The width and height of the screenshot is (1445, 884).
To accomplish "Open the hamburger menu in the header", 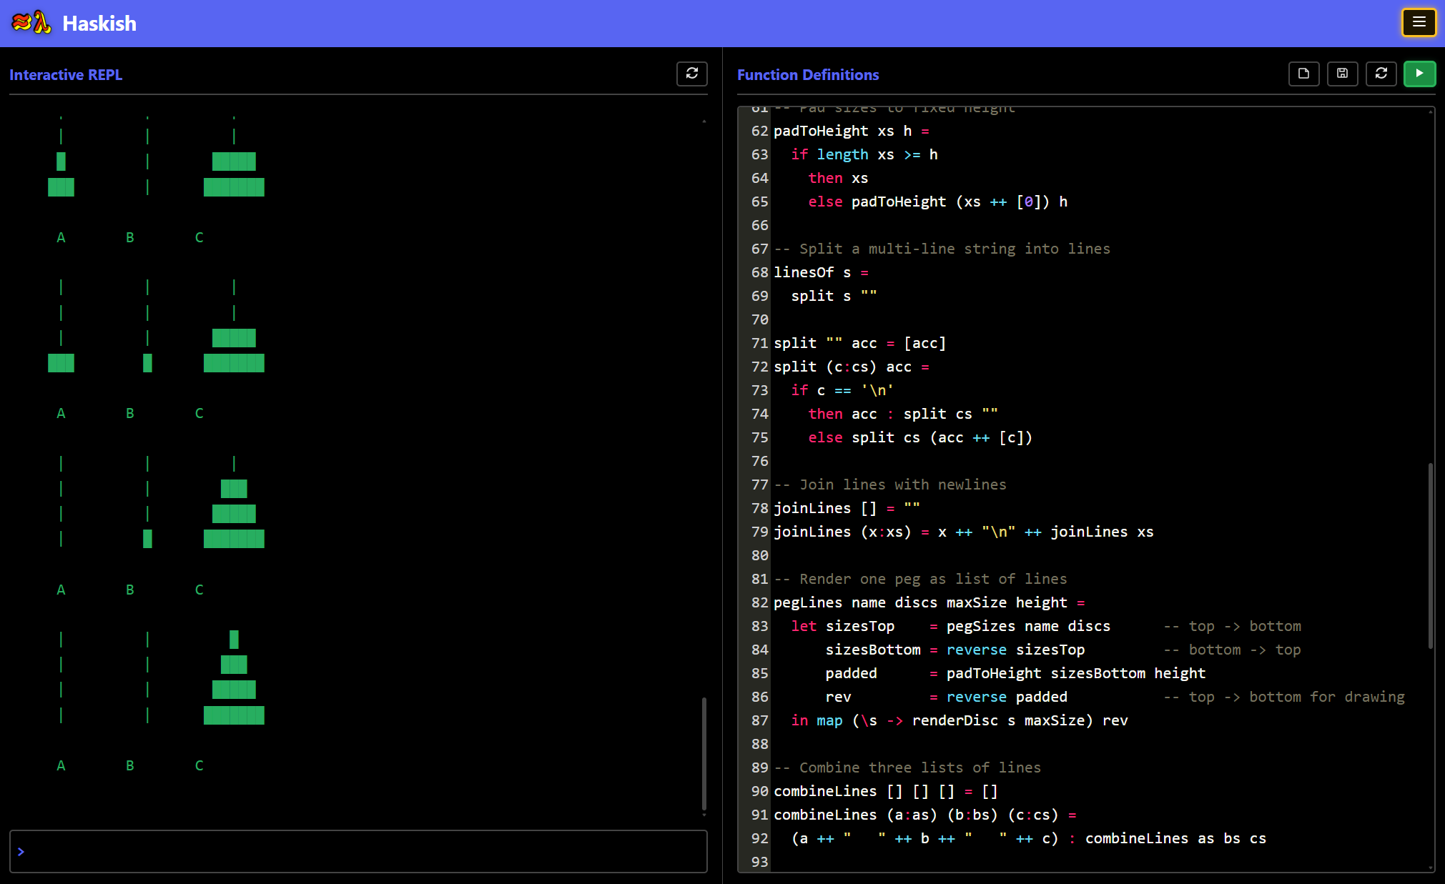I will pyautogui.click(x=1419, y=22).
